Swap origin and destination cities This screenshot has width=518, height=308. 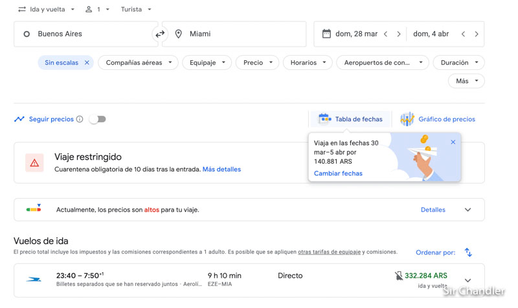click(160, 34)
